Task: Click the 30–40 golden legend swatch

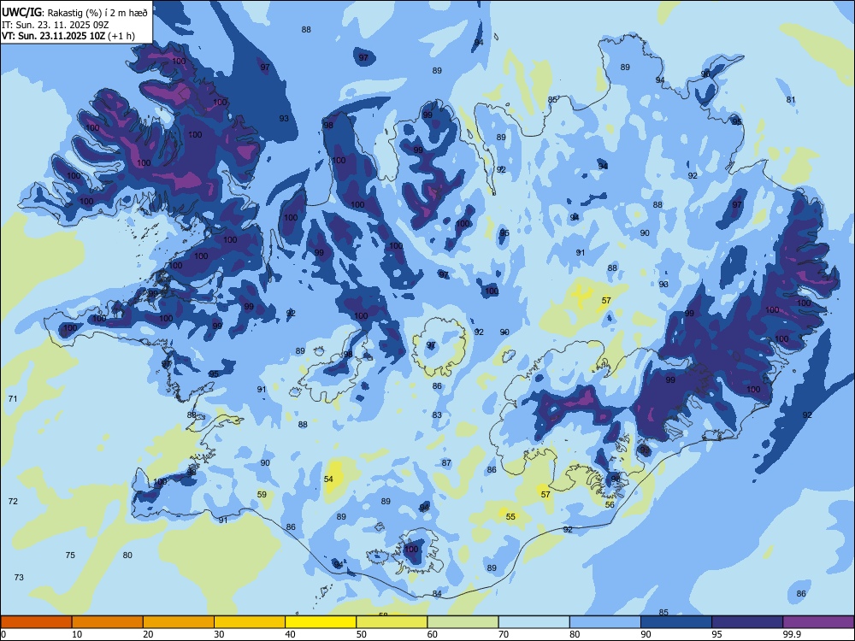Action: 250,622
